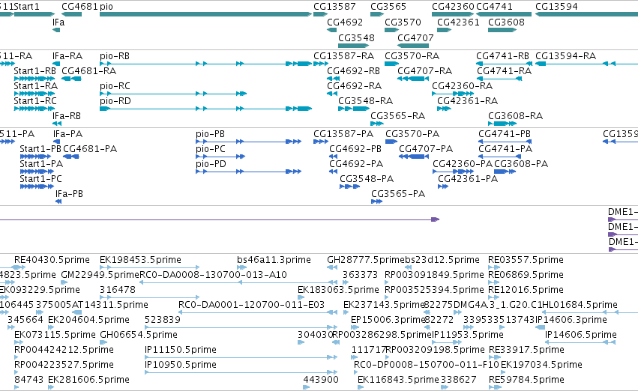Click the CG4692 gene label
The width and height of the screenshot is (638, 391).
click(x=345, y=22)
